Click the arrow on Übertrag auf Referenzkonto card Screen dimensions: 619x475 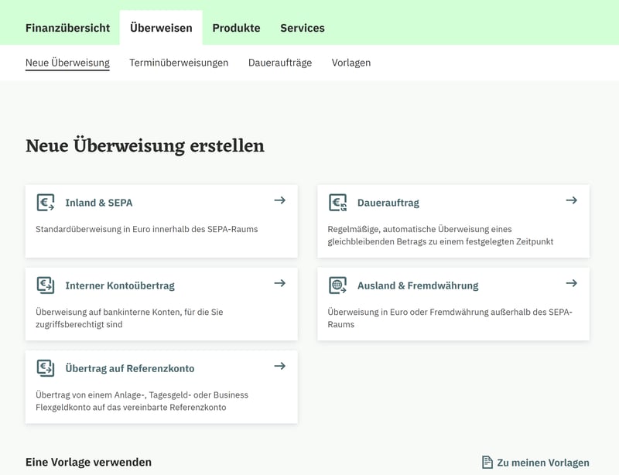279,366
